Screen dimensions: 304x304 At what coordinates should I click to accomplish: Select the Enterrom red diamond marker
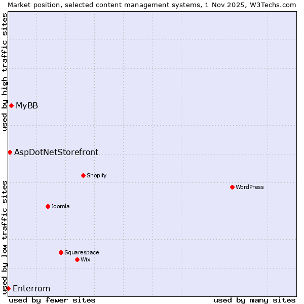pos(8,288)
